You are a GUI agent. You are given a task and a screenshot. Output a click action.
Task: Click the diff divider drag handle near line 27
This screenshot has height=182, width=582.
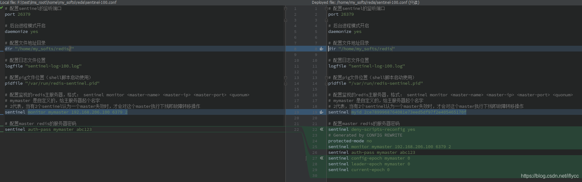click(306, 158)
